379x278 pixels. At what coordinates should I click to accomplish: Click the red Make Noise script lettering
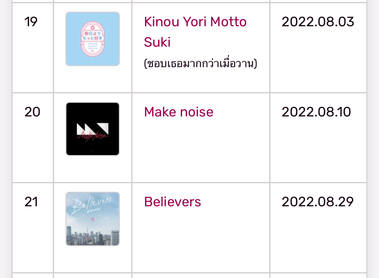click(x=92, y=136)
